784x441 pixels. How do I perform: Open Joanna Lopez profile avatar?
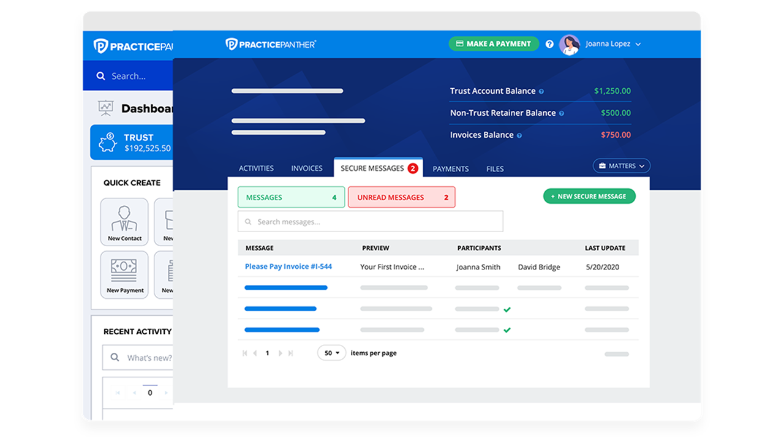pos(569,45)
